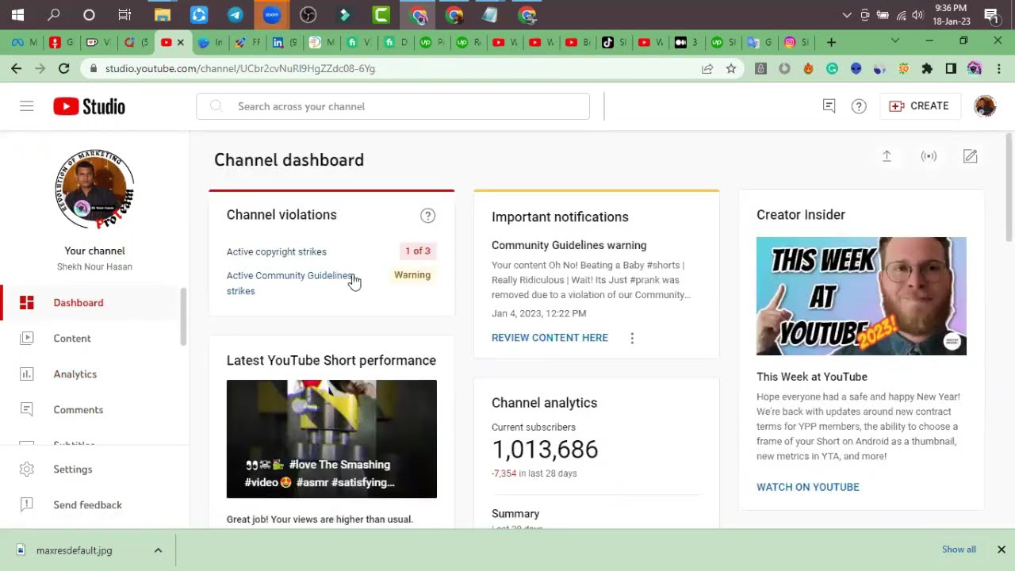This screenshot has height=571, width=1015.
Task: Click the Comments sidebar icon
Action: 27,410
